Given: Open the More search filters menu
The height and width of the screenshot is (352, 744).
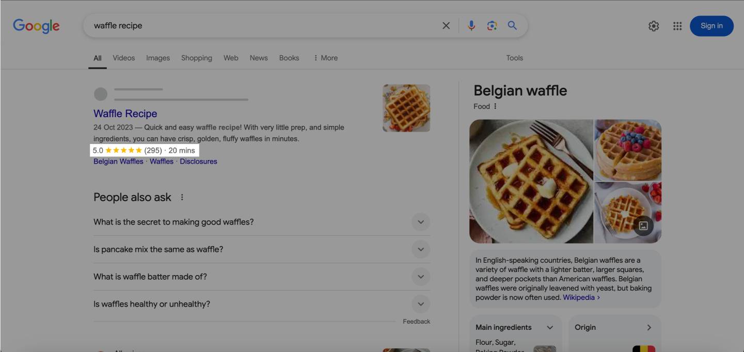Looking at the screenshot, I should (325, 58).
